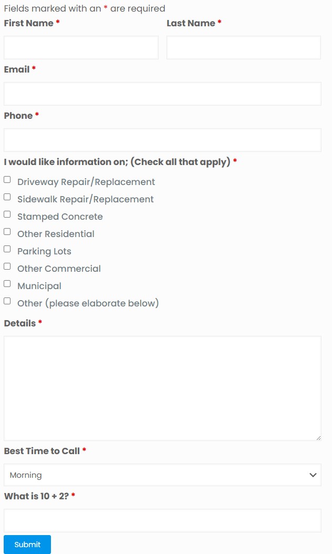This screenshot has height=554, width=332.
Task: Focus the Details text area
Action: (x=162, y=388)
